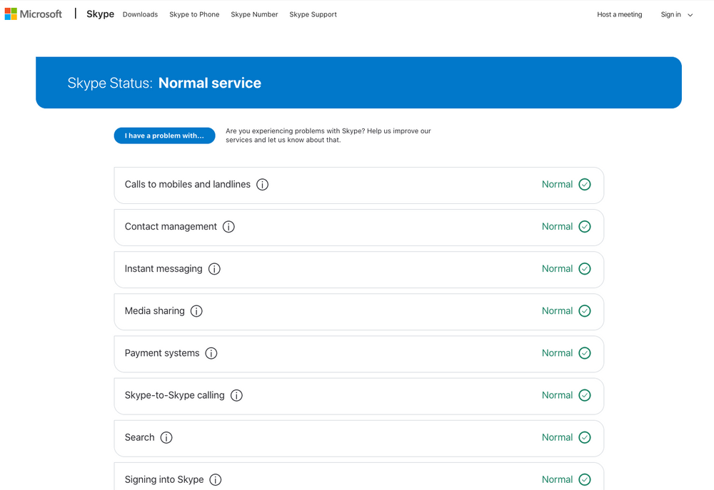Open info details for Contact management

click(x=228, y=226)
